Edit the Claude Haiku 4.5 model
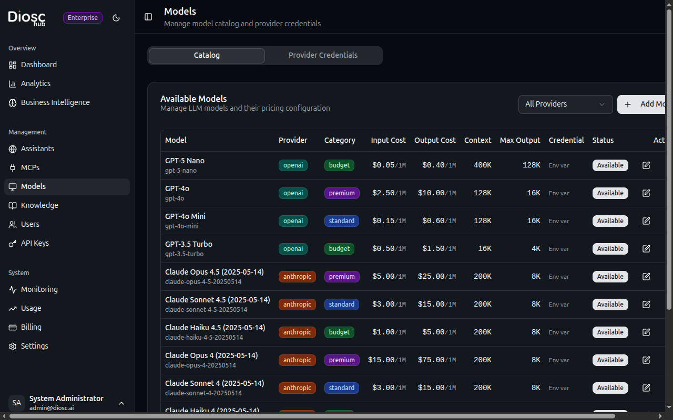Screen dimensions: 673x420 click(646, 332)
